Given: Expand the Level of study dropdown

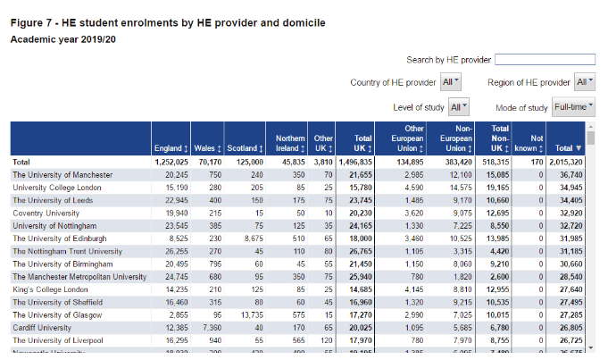Looking at the screenshot, I should tap(458, 107).
